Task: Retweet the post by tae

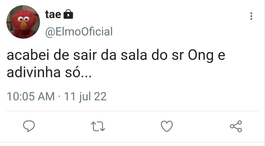Action: coord(98,126)
